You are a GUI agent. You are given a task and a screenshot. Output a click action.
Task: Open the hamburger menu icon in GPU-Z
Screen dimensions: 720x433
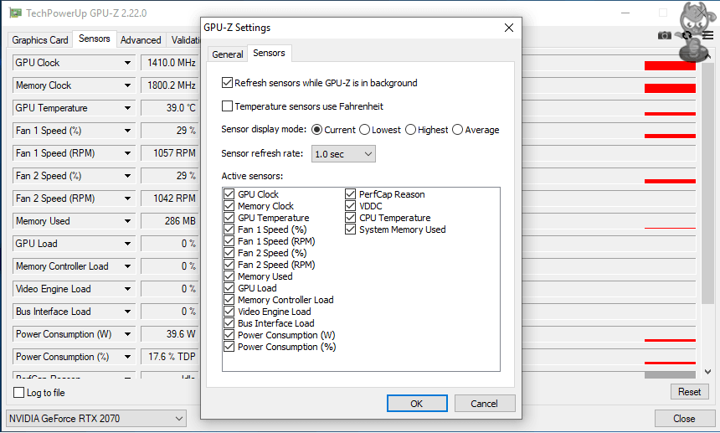(708, 35)
